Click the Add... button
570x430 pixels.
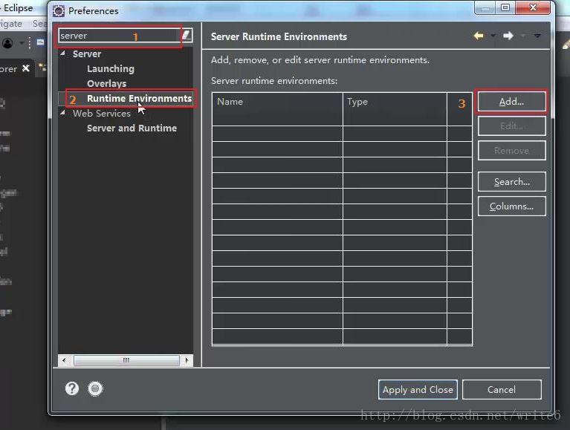pos(511,102)
